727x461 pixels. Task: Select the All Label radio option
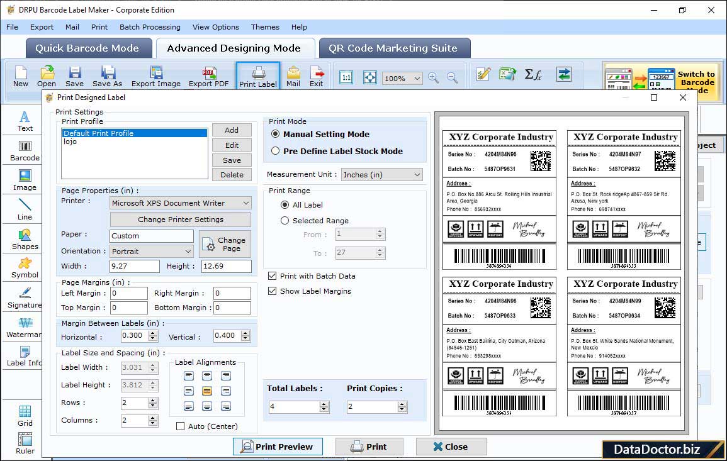(285, 205)
